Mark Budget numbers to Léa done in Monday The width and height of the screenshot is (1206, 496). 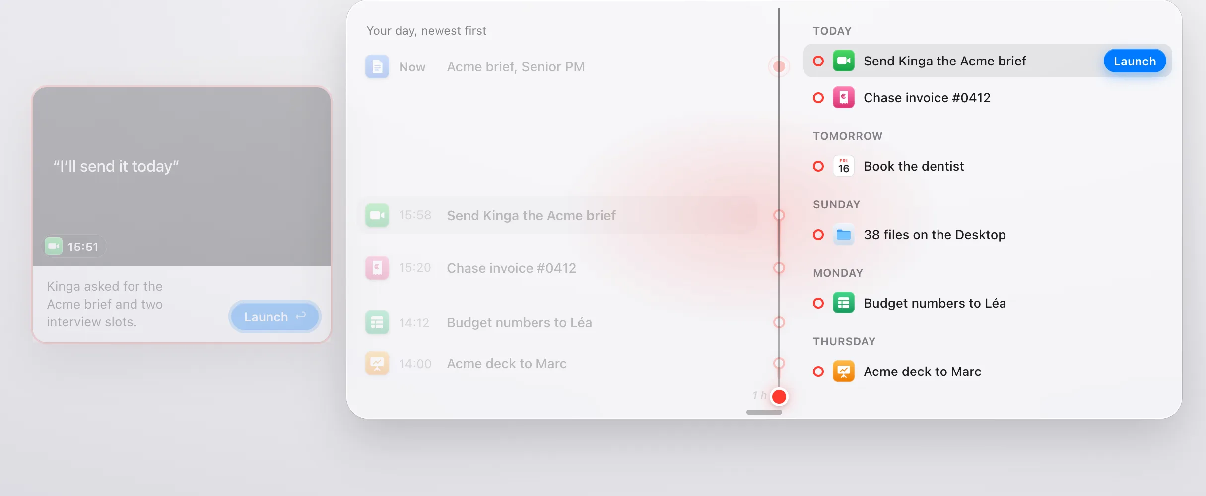tap(818, 303)
